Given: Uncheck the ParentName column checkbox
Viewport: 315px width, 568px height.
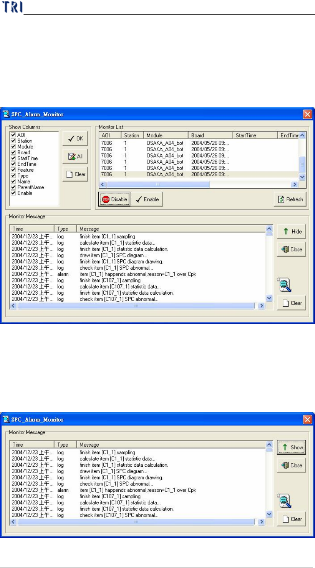Looking at the screenshot, I should click(x=13, y=187).
